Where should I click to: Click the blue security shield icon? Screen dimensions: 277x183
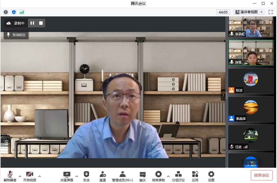14,12
